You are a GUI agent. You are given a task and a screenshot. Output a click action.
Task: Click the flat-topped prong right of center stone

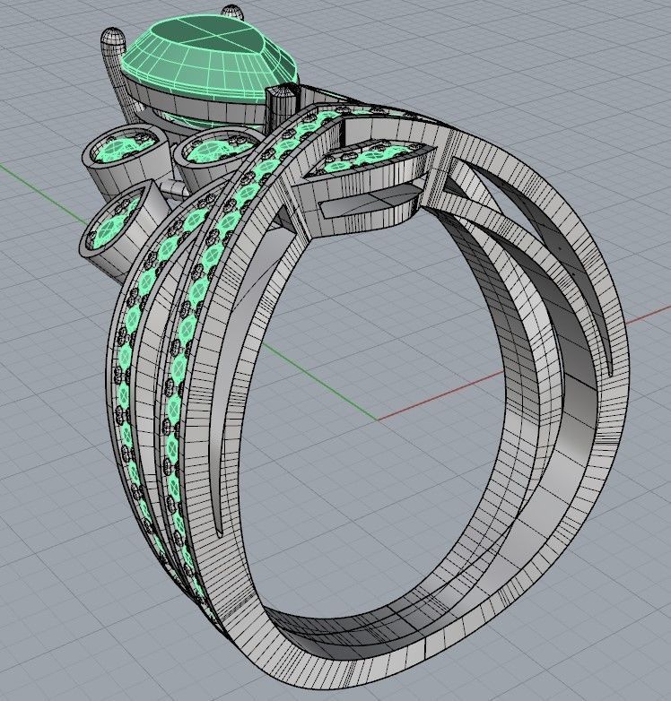click(x=281, y=108)
